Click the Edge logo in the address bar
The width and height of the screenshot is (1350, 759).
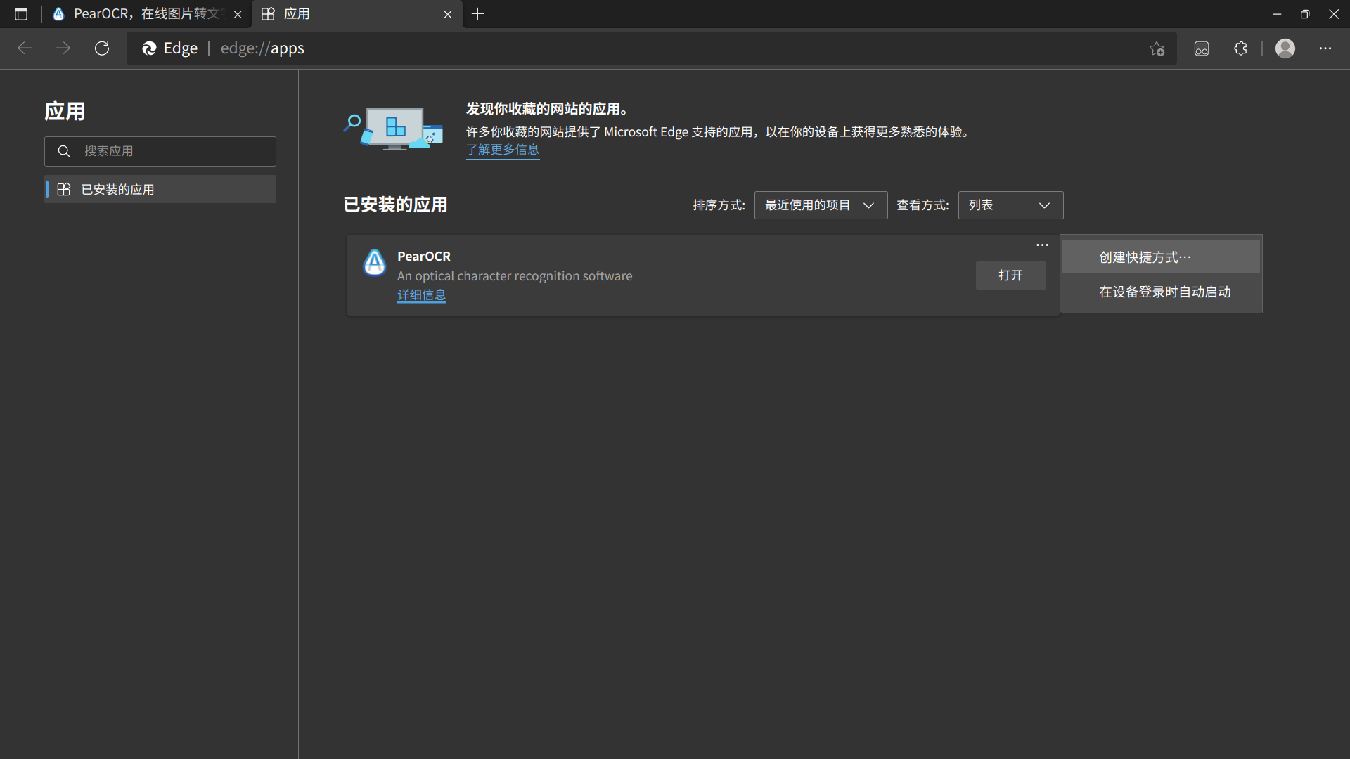point(149,48)
